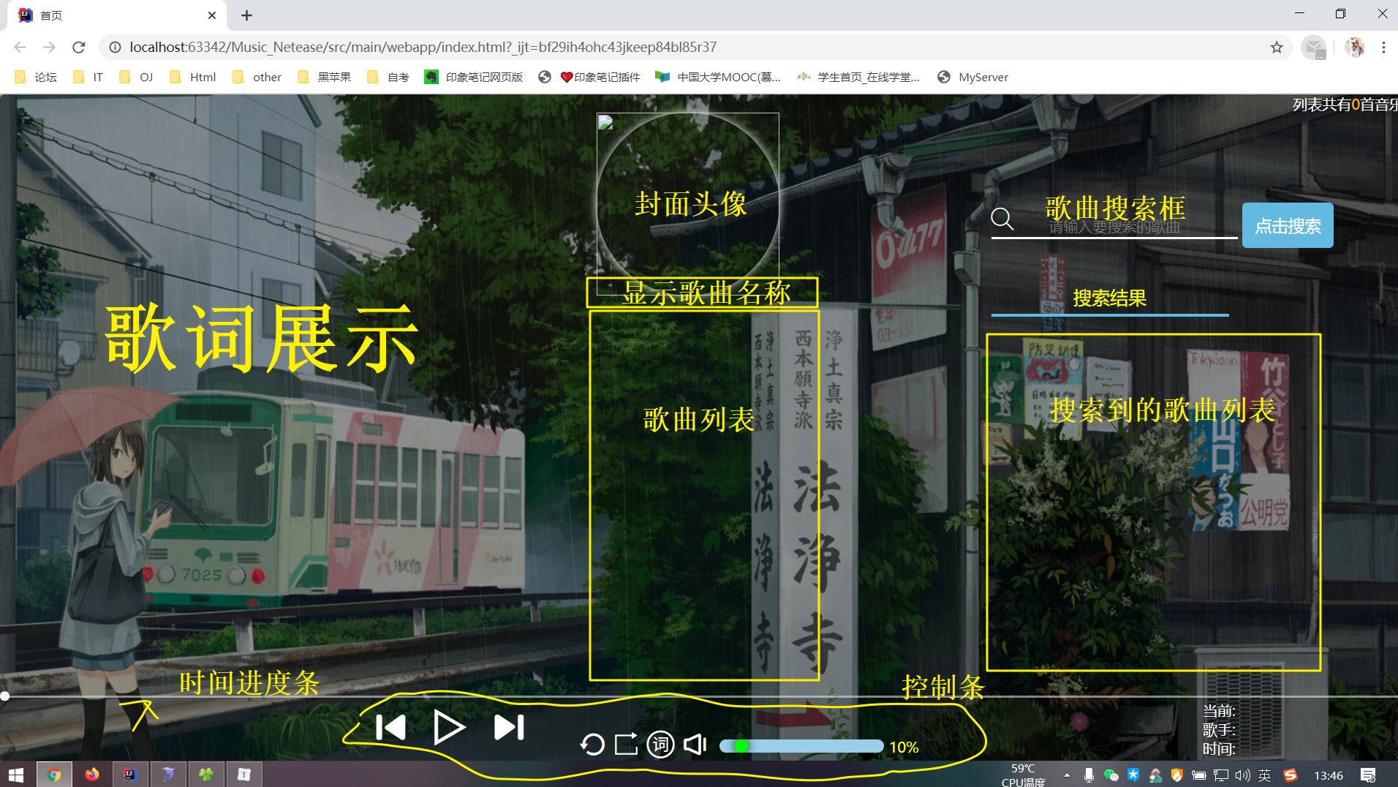Expand hidden icons in the system tray
Screen dimensions: 1398x787
click(x=1067, y=774)
